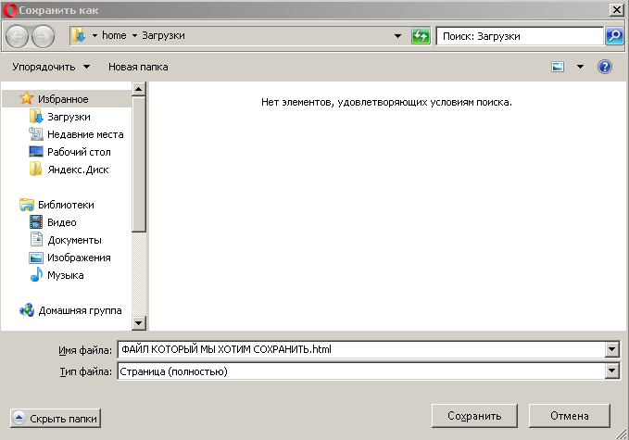Expand the arrow before Загрузки in the path
This screenshot has width=629, height=440.
pos(135,36)
